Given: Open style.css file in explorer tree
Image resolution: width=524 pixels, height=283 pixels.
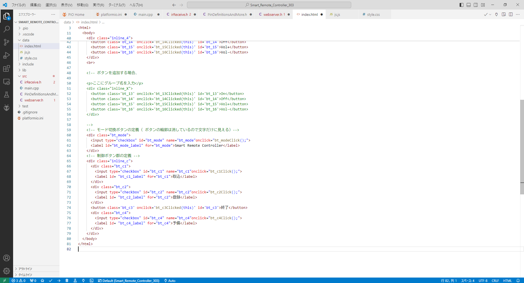Looking at the screenshot, I should coord(31,58).
